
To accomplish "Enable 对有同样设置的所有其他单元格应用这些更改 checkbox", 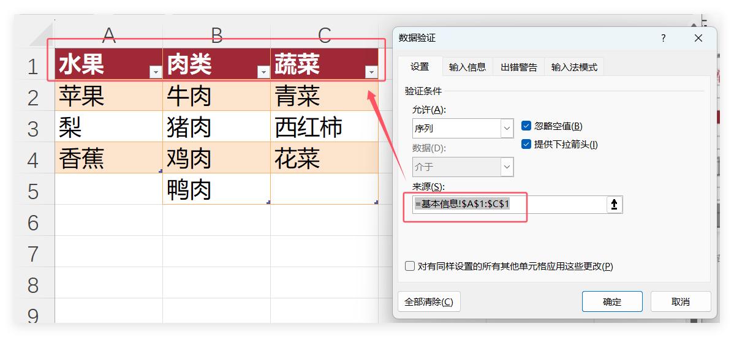I will [410, 267].
